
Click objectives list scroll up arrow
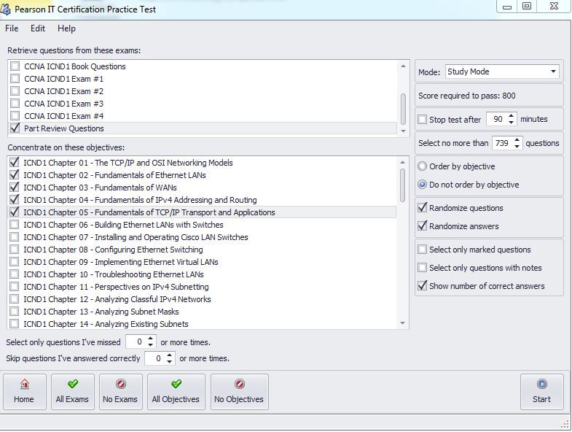402,162
